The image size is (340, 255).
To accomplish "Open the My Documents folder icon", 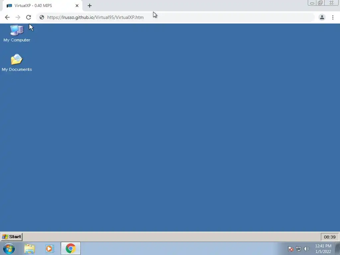I will pos(17,63).
